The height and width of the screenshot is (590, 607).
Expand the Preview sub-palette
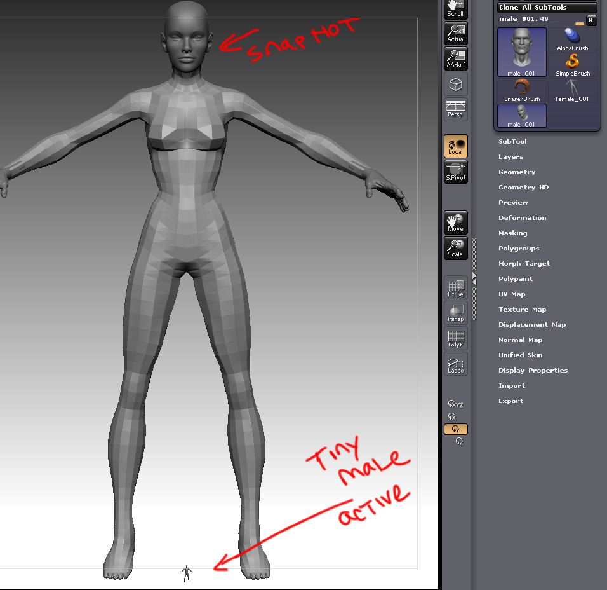pos(513,203)
